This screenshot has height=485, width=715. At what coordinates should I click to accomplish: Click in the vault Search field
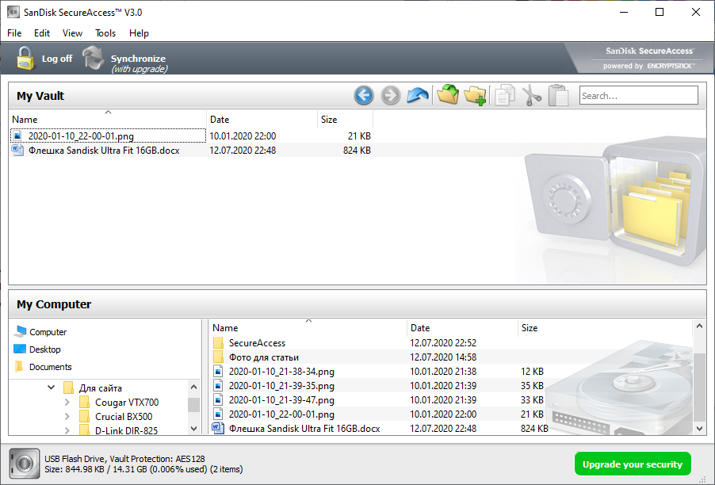(x=638, y=96)
